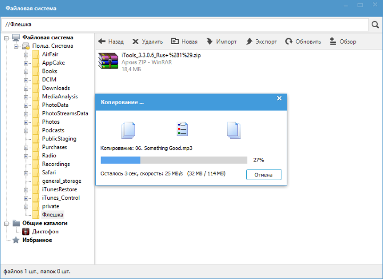
Task: Select Избранное favorites item
Action: point(37,240)
